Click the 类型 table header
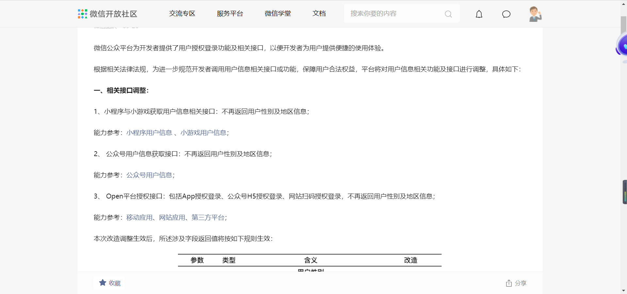The width and height of the screenshot is (627, 294). [x=229, y=260]
